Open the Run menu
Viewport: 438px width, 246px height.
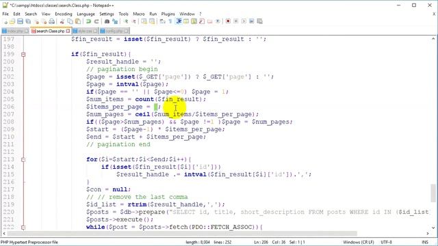(x=153, y=14)
